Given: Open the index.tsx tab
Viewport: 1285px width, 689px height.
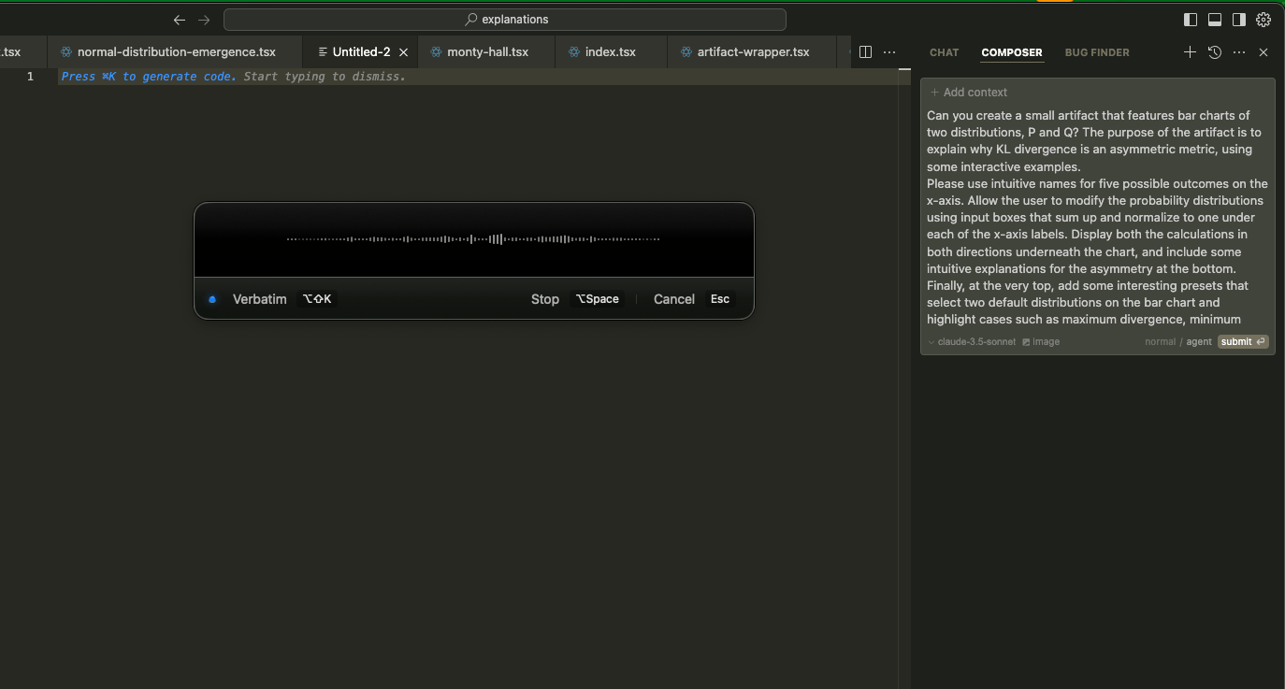Looking at the screenshot, I should pos(611,52).
